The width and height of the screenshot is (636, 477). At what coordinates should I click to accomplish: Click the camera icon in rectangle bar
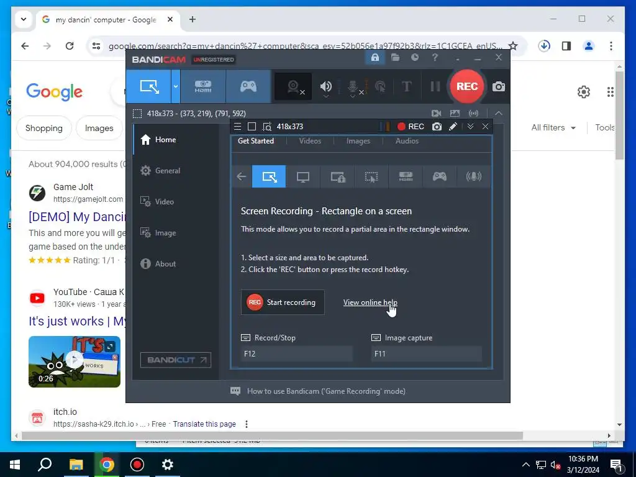coord(437,127)
